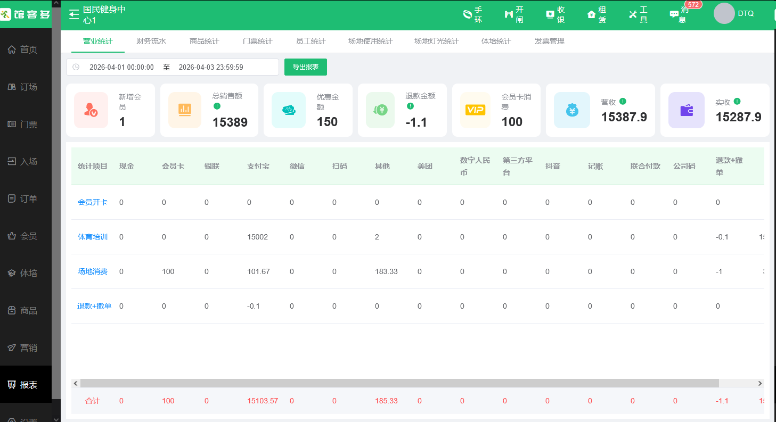Open the 发票管理 tab
The height and width of the screenshot is (422, 776).
pos(549,41)
